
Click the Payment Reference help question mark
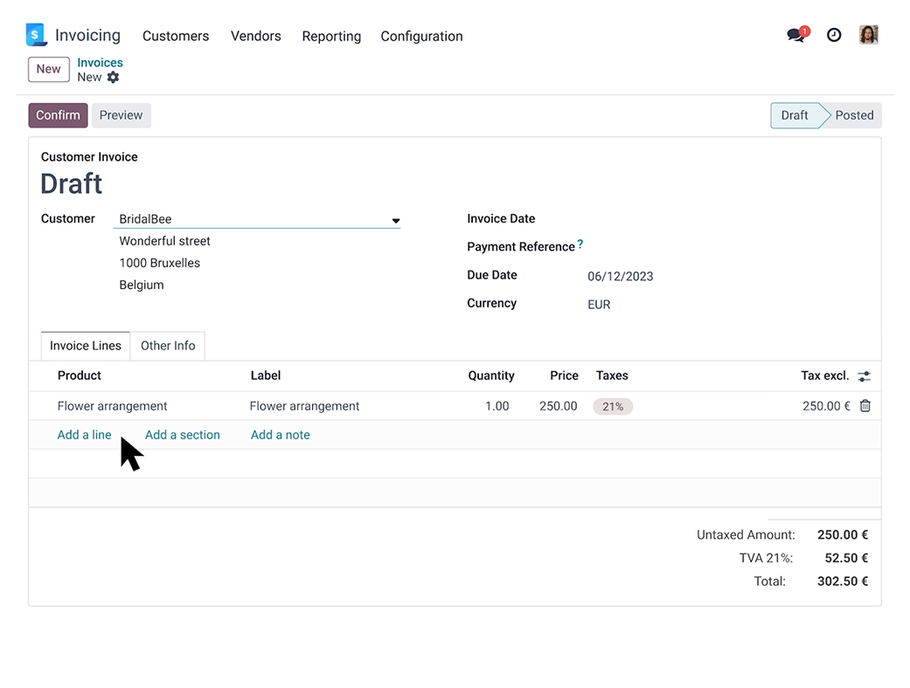580,244
